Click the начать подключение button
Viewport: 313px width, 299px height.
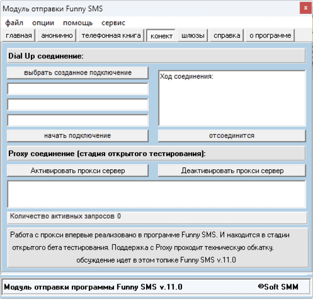pos(78,136)
